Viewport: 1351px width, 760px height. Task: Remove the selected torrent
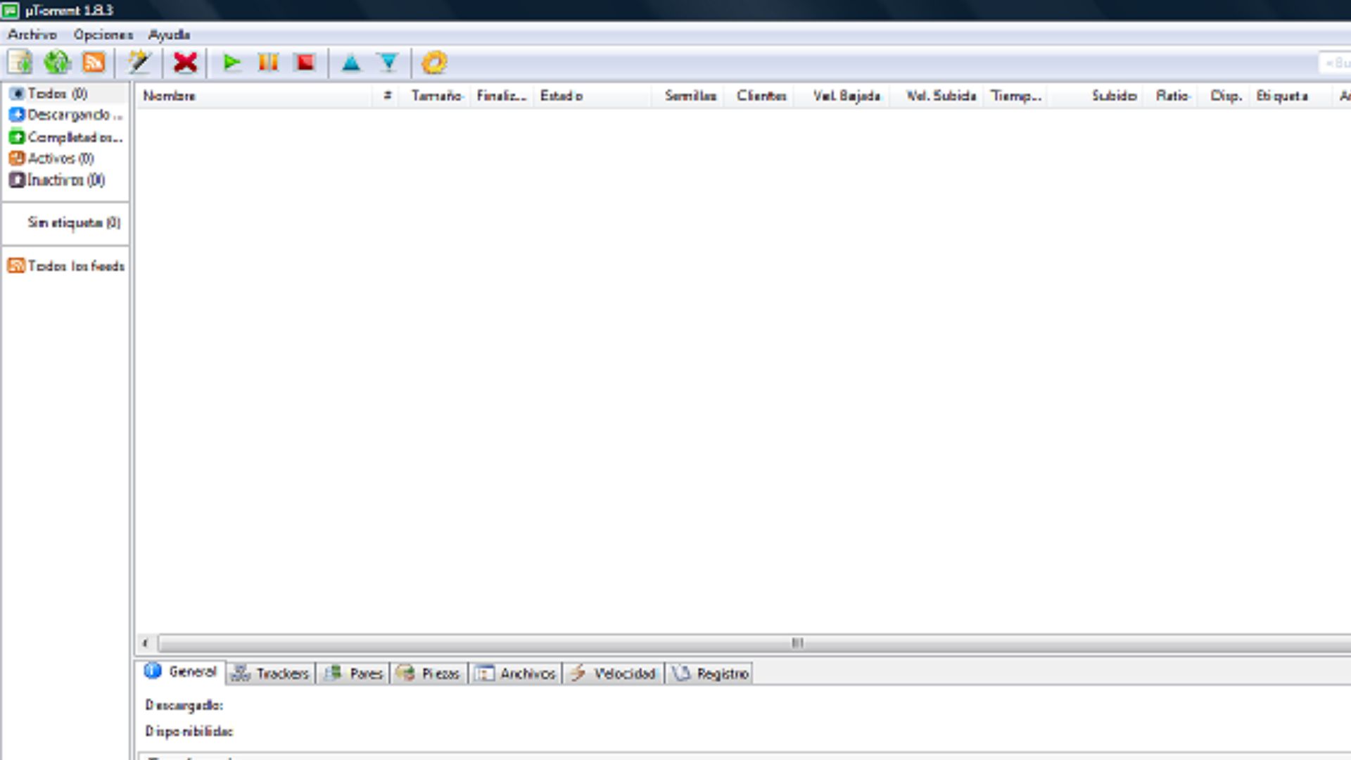(x=185, y=63)
